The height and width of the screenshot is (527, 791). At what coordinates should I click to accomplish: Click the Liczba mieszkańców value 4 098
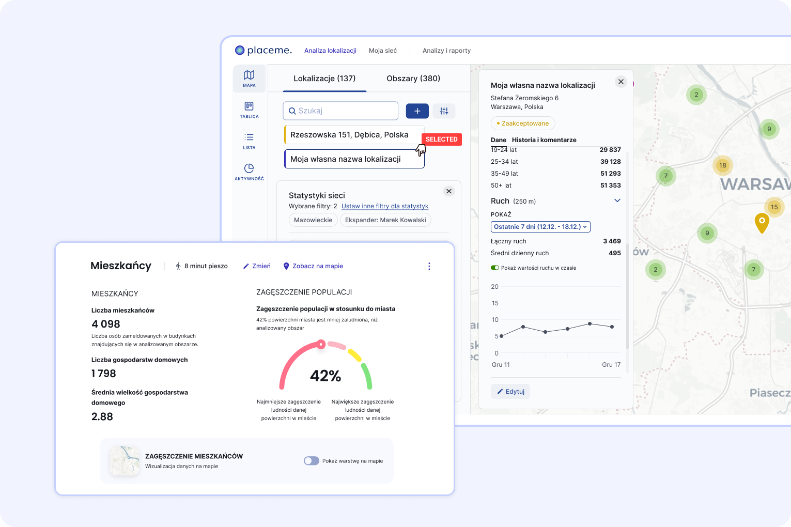106,324
